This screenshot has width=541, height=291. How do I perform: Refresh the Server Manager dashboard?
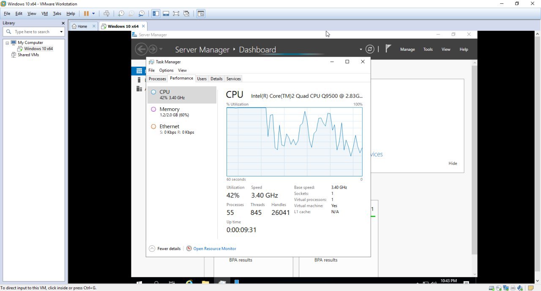(x=370, y=49)
